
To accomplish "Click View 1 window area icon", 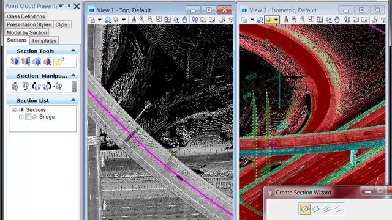I will coord(159,20).
